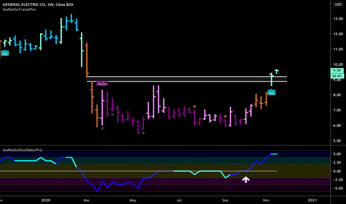The image size is (346, 204).
Task: Click the NoGo label near March
Action: 102,84
